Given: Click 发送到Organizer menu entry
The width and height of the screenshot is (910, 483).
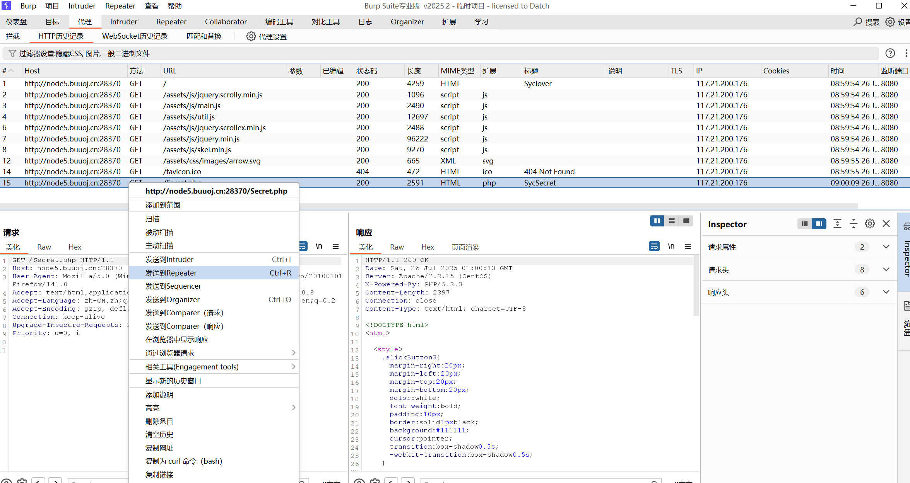Looking at the screenshot, I should tap(214, 299).
